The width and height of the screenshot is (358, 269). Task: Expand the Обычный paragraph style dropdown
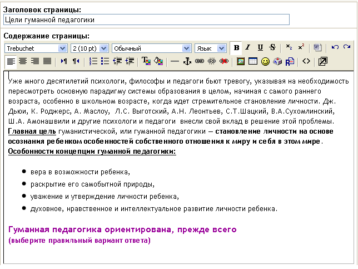(152, 48)
